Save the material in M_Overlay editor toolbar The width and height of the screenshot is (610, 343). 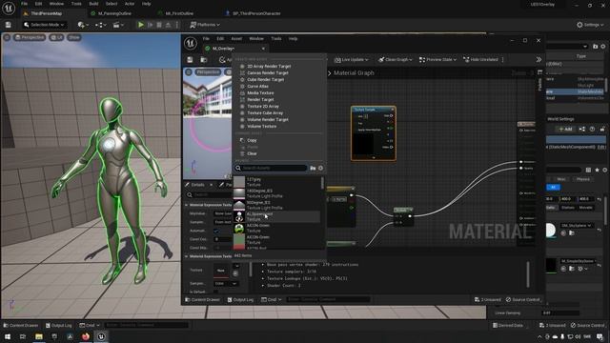pyautogui.click(x=190, y=60)
